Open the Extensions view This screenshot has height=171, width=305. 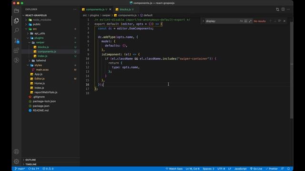pyautogui.click(x=16, y=50)
